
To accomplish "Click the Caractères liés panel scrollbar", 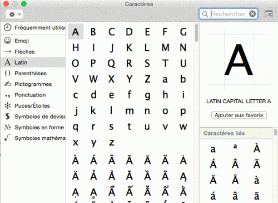I will pyautogui.click(x=275, y=132).
